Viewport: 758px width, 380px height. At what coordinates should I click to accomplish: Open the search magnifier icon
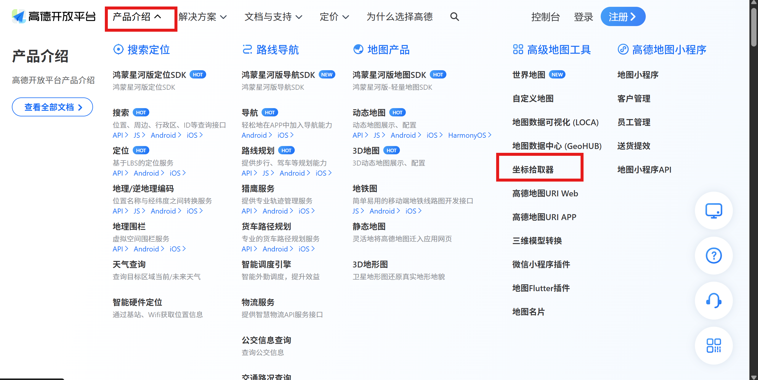coord(454,17)
